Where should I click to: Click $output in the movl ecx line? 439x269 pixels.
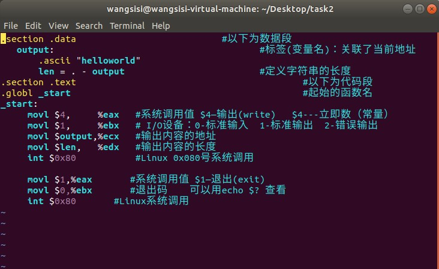pyautogui.click(x=73, y=136)
